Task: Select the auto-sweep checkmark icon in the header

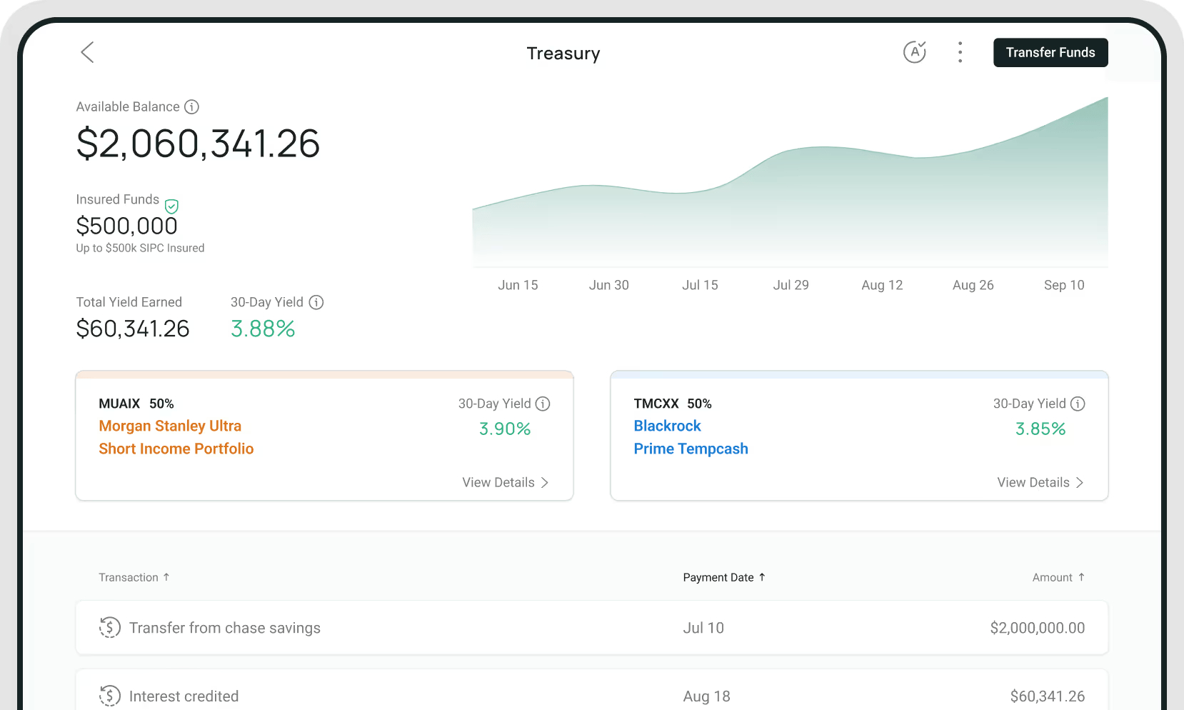Action: 915,51
